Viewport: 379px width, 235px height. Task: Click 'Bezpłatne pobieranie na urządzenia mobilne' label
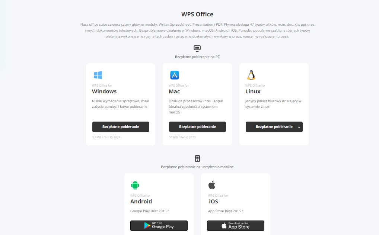pyautogui.click(x=197, y=167)
